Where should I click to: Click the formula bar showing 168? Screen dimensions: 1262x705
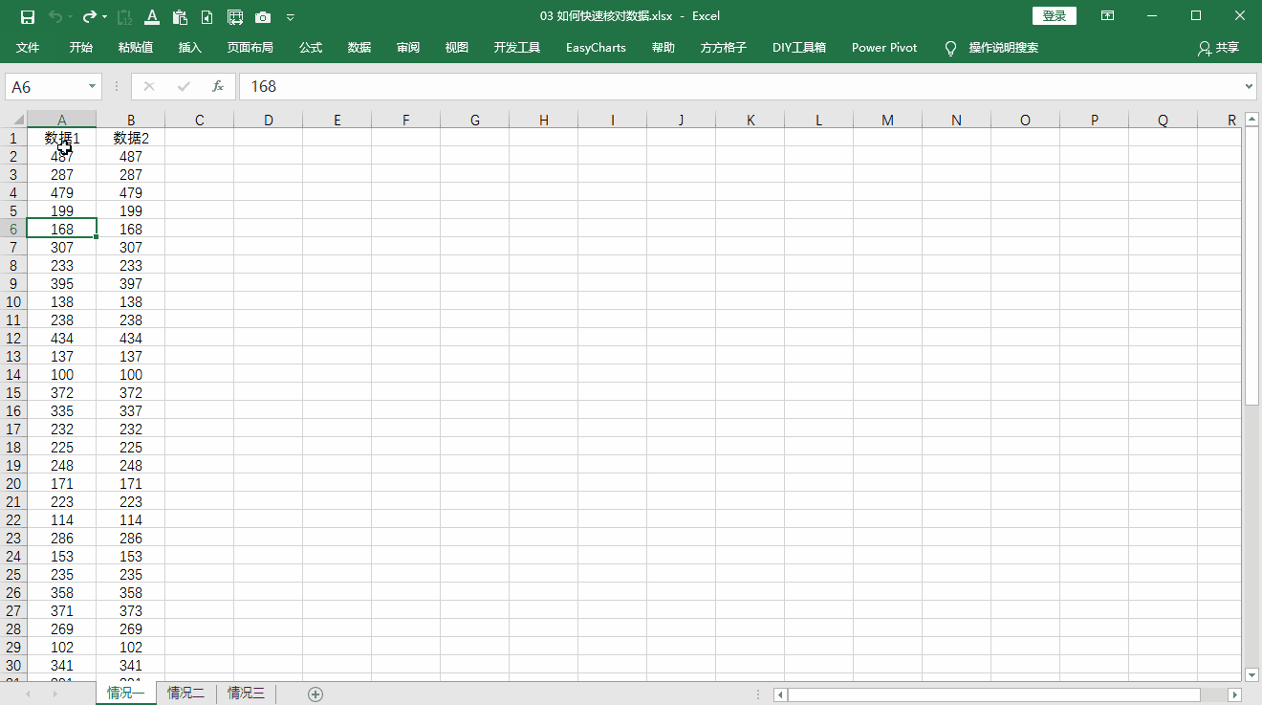[x=739, y=87]
